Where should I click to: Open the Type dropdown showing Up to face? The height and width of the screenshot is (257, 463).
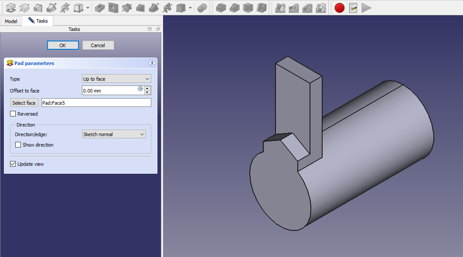(116, 79)
